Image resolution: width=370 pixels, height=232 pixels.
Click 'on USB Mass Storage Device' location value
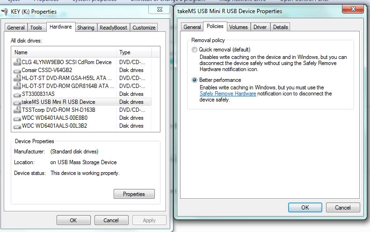[x=83, y=162]
